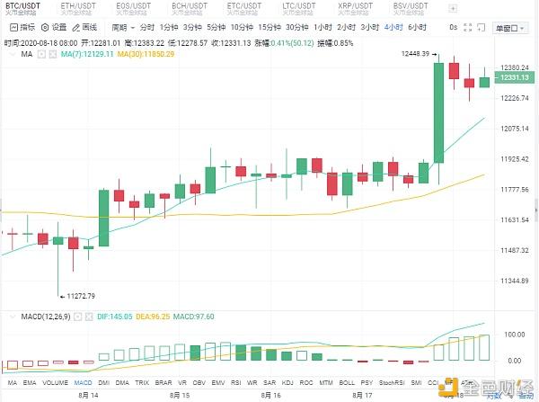Open the 周期 period dropdown

click(x=123, y=27)
